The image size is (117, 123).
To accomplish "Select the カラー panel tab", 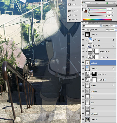I will point(84,6).
